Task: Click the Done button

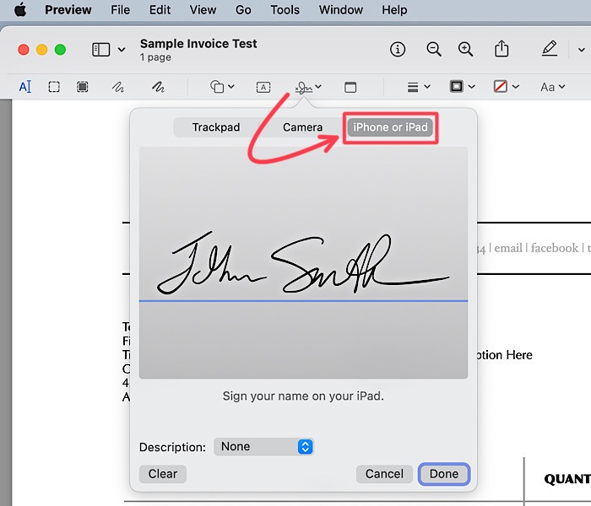Action: coord(443,474)
